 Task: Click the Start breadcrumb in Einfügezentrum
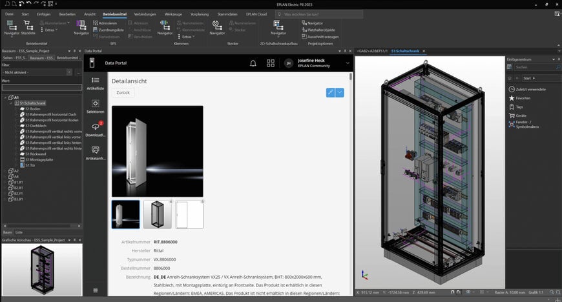click(527, 78)
